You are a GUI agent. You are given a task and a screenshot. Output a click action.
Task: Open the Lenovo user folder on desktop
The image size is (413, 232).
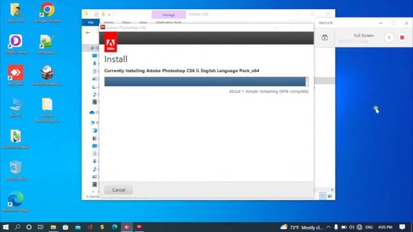(15, 13)
